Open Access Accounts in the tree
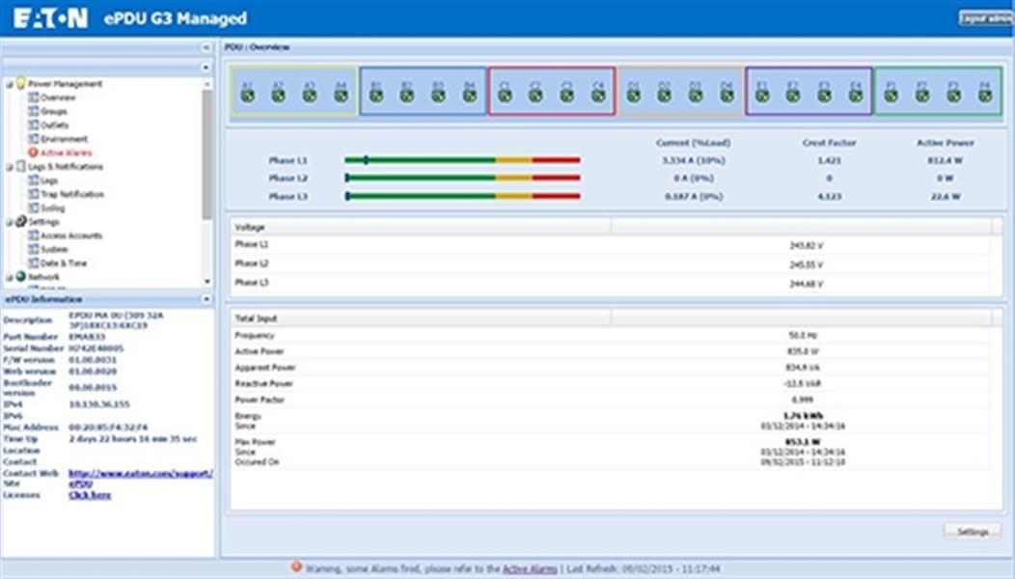 pos(71,235)
